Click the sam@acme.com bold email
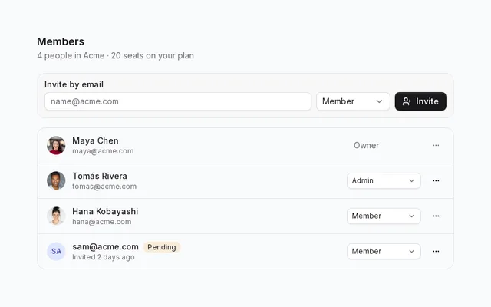 [105, 247]
